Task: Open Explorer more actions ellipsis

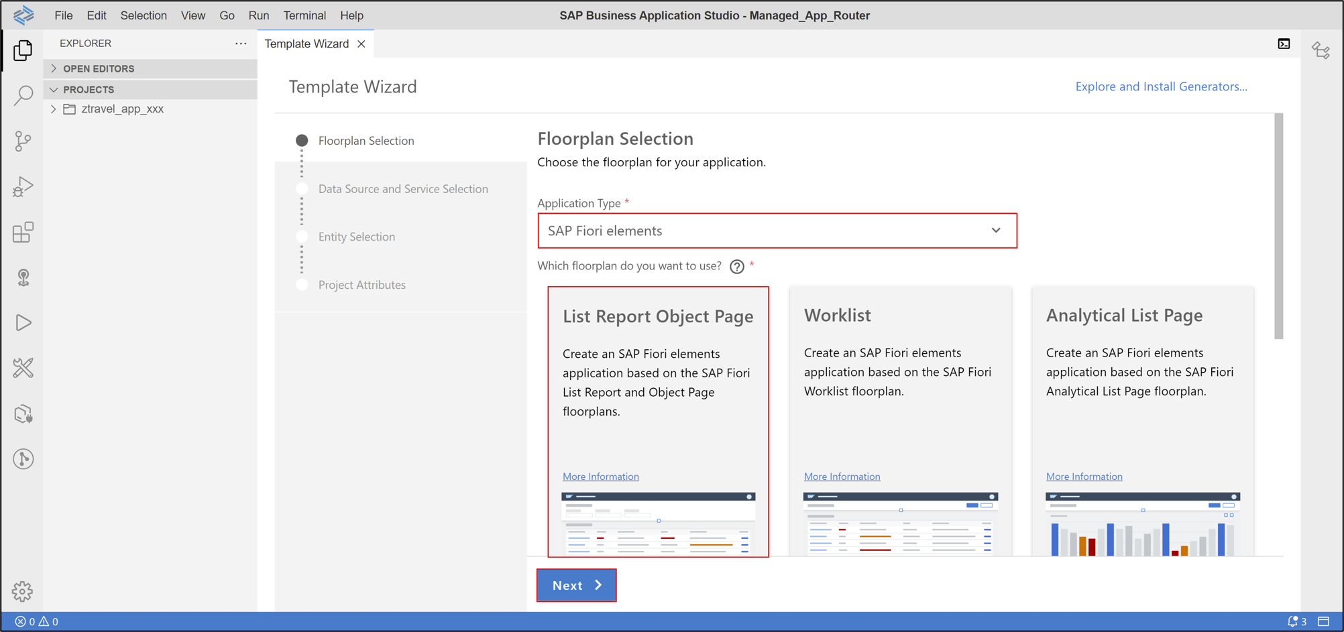Action: pos(241,44)
